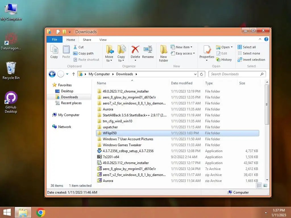Select the 4.3.7.2356_cdbxp_setup application file

pos(177,151)
